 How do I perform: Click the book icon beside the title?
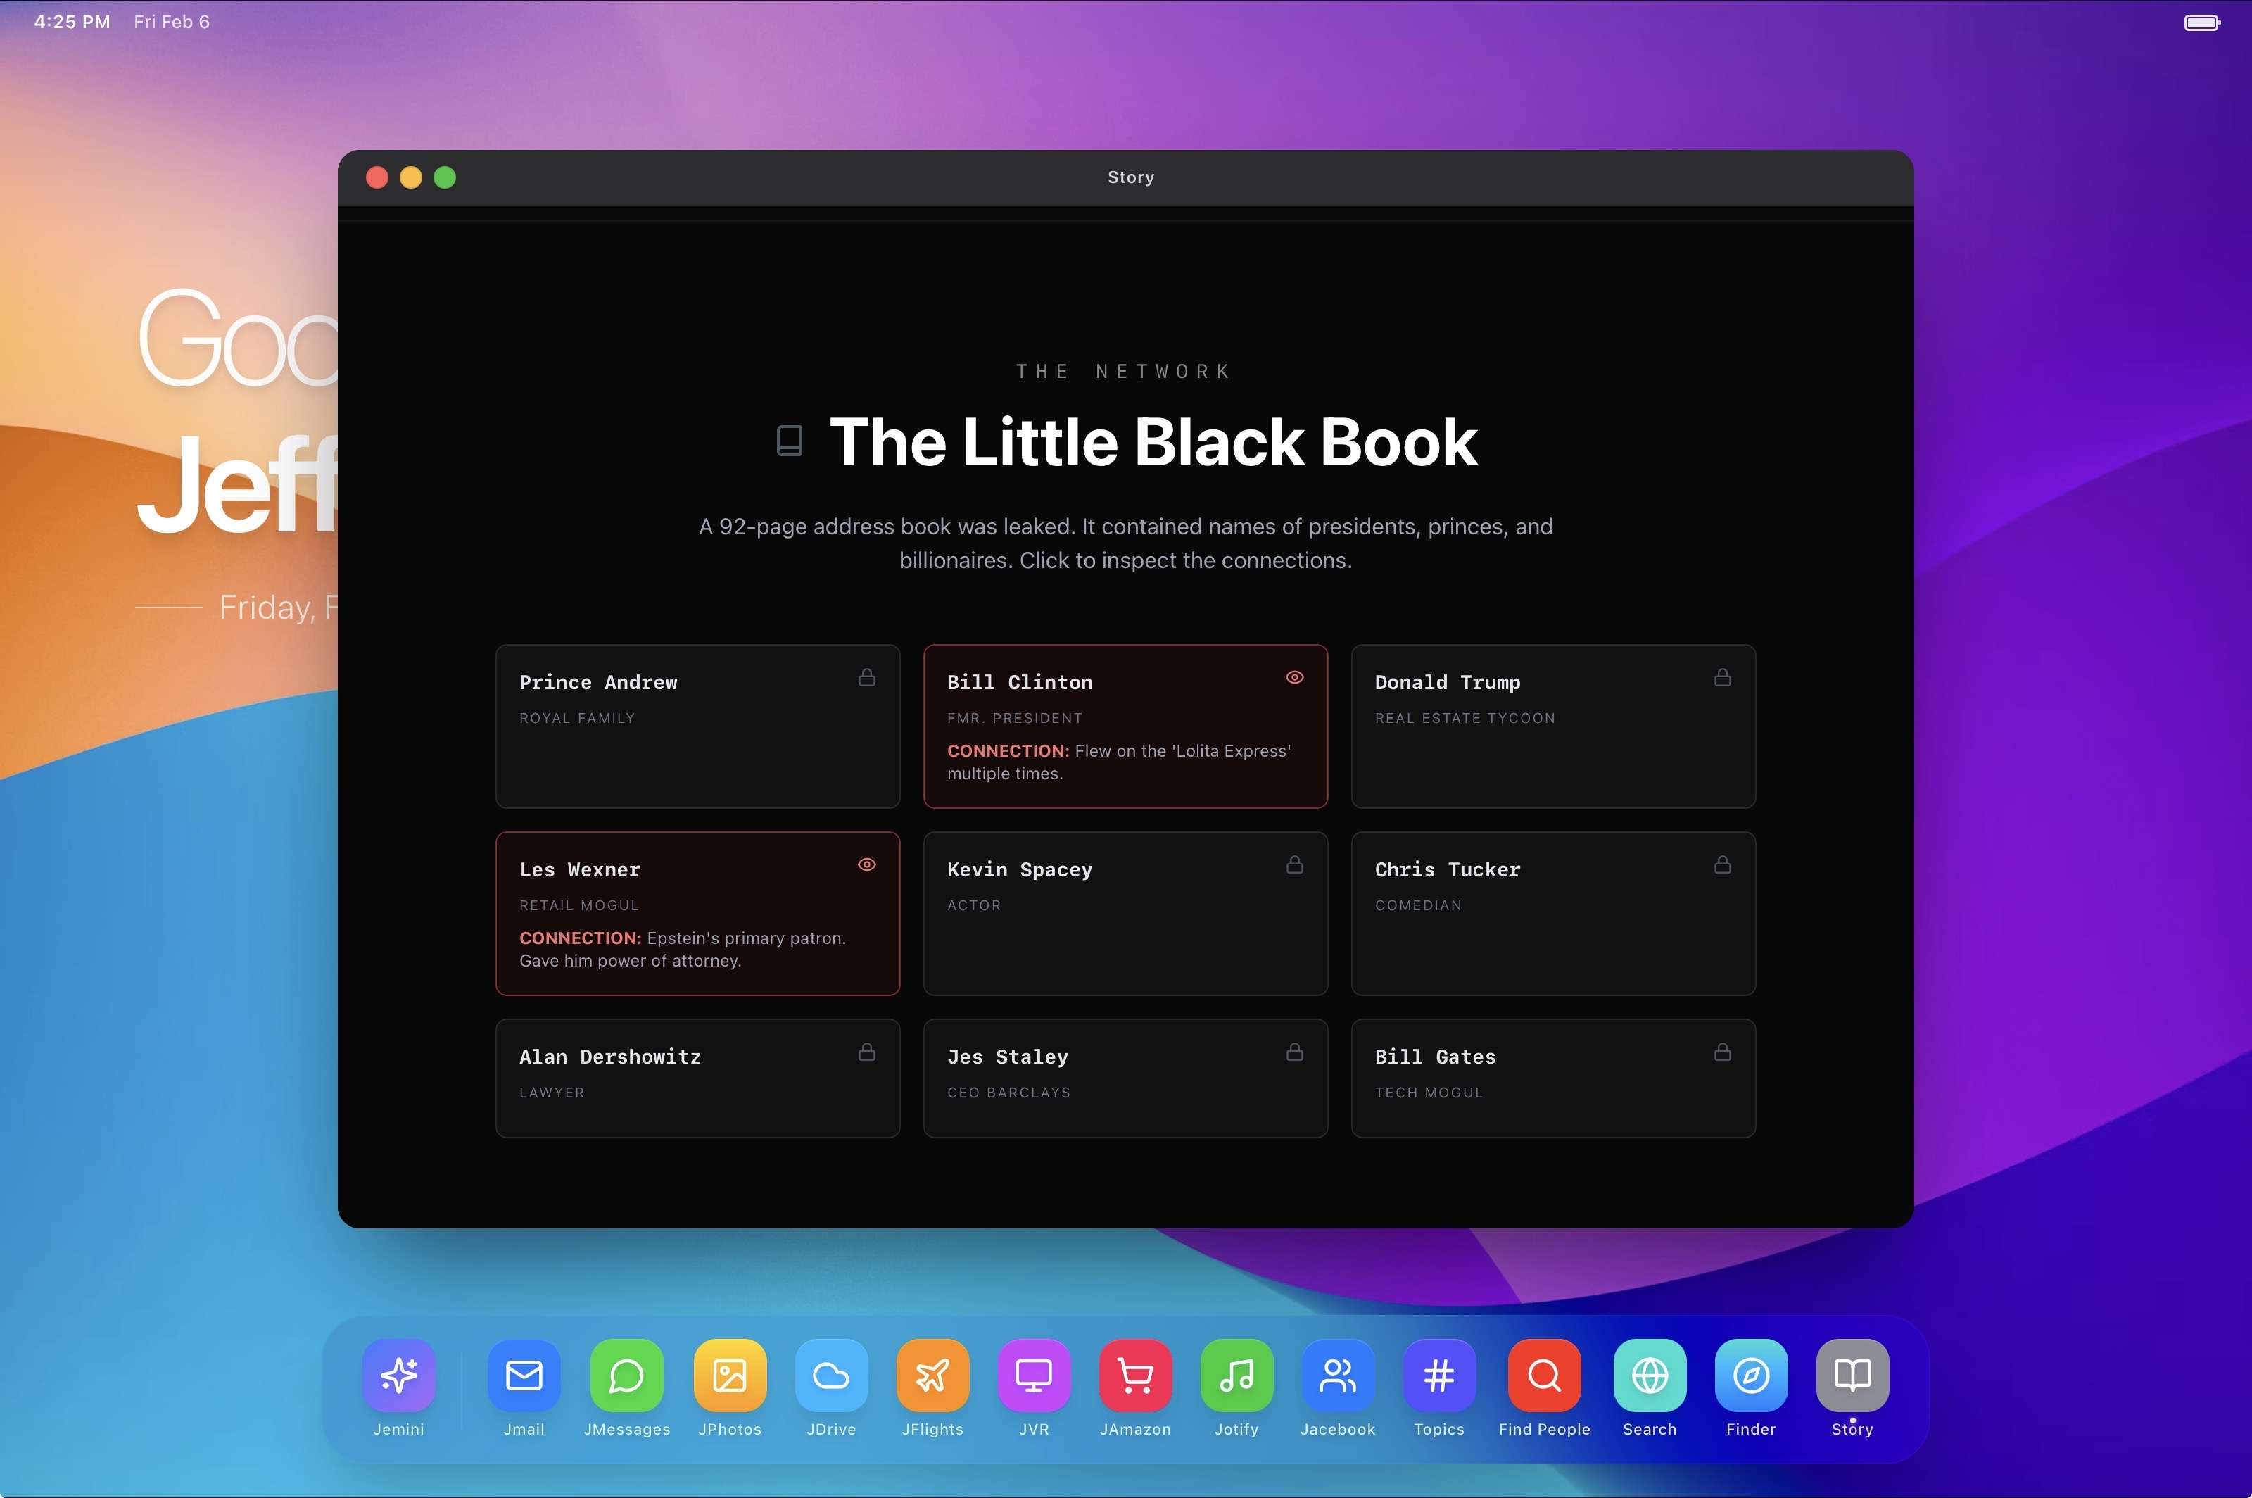pyautogui.click(x=789, y=441)
